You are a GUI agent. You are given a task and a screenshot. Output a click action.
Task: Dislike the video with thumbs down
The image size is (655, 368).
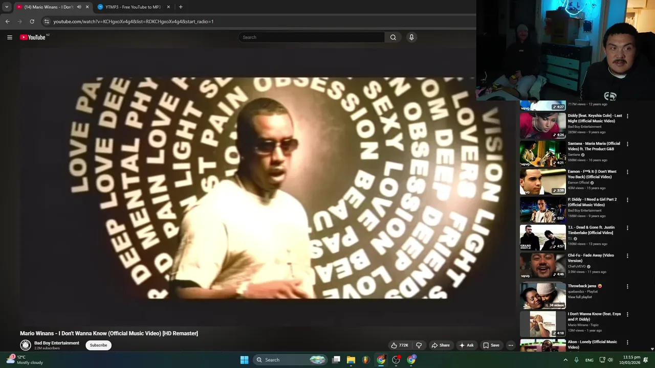coord(419,346)
